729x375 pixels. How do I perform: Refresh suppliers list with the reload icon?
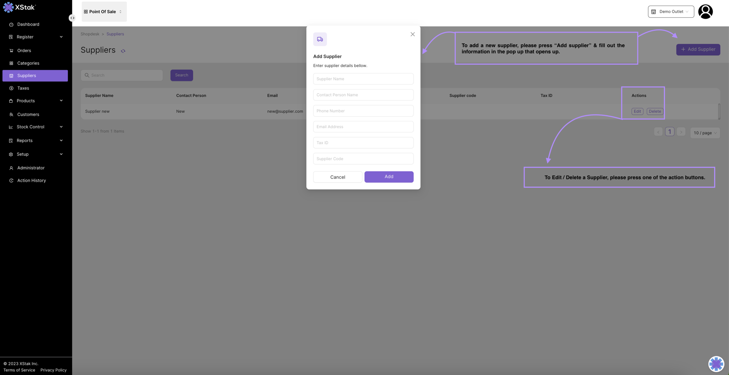(x=123, y=51)
